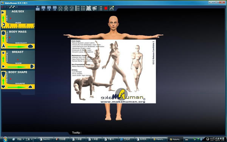This screenshot has width=227, height=142.
Task: Select the first body figure mode icon
Action: coord(61,8)
